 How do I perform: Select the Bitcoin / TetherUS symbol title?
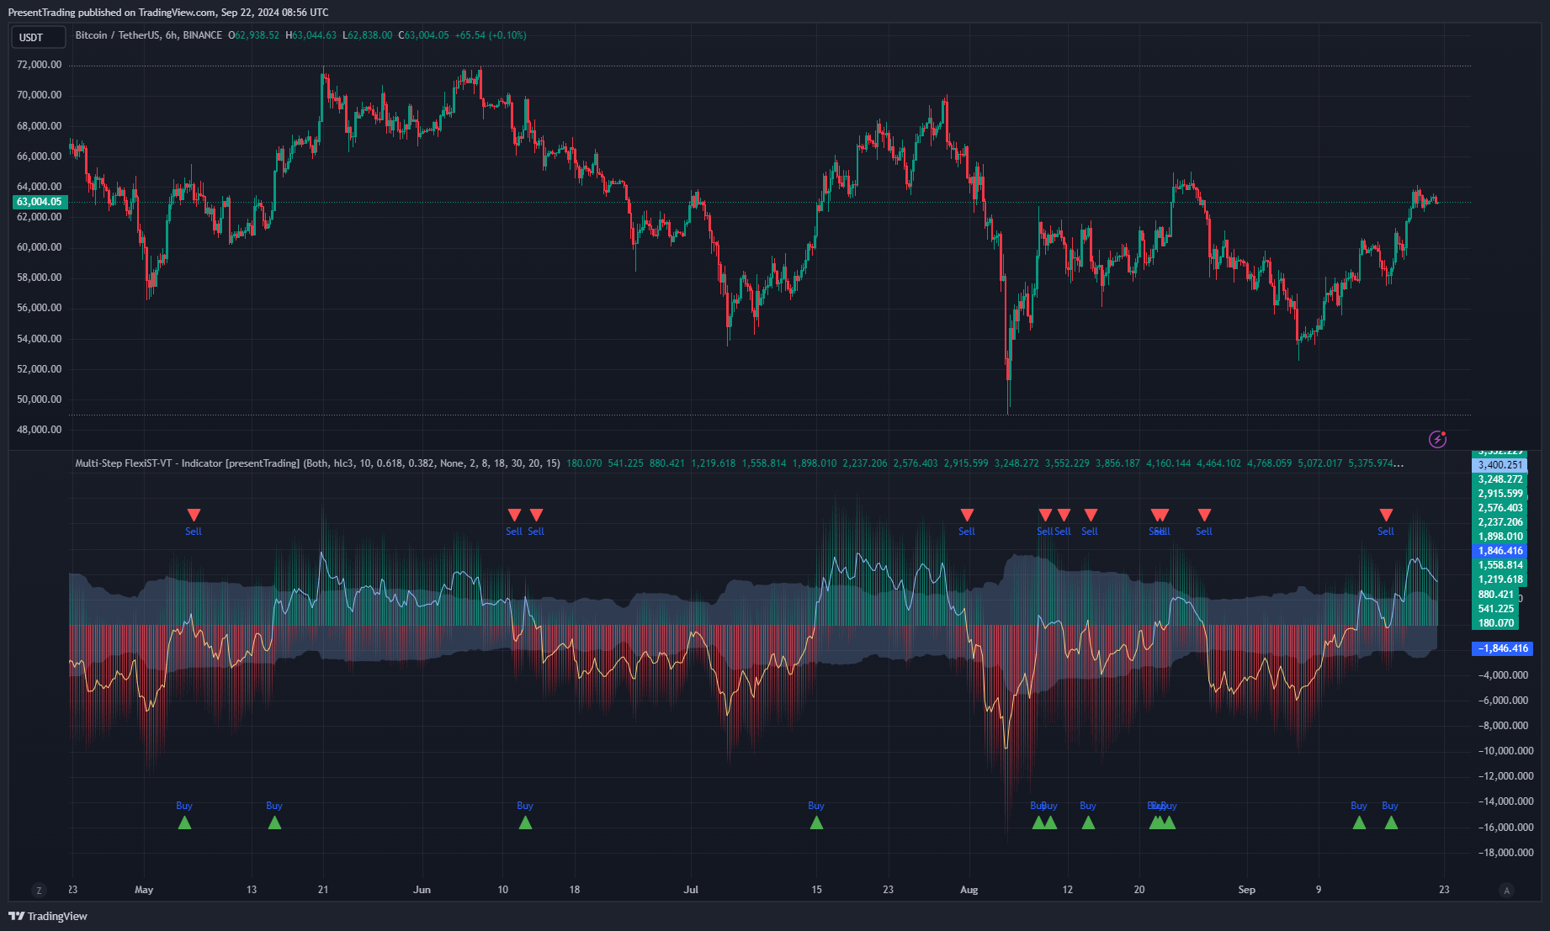pos(149,35)
